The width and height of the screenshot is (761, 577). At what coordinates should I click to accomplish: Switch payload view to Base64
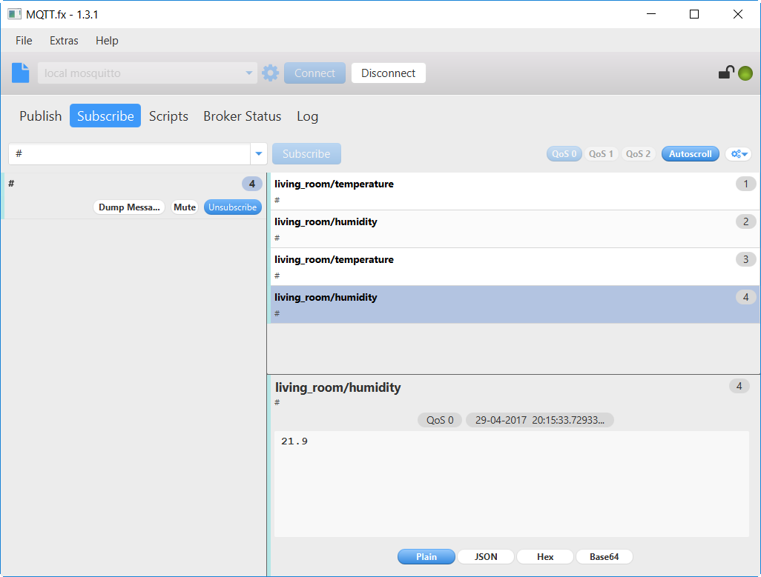[604, 557]
